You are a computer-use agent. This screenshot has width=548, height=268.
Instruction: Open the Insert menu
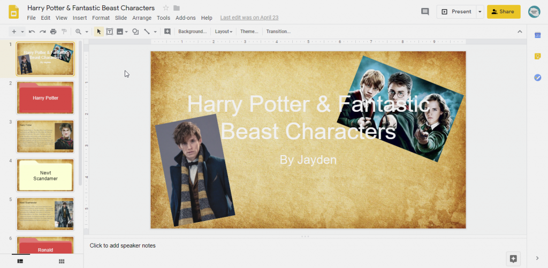[80, 18]
